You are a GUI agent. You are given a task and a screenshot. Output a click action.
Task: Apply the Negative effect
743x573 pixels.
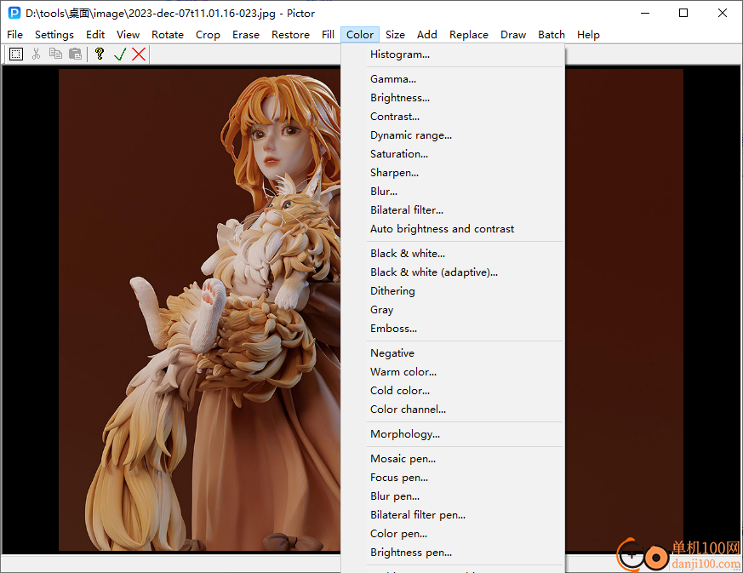click(x=453, y=353)
